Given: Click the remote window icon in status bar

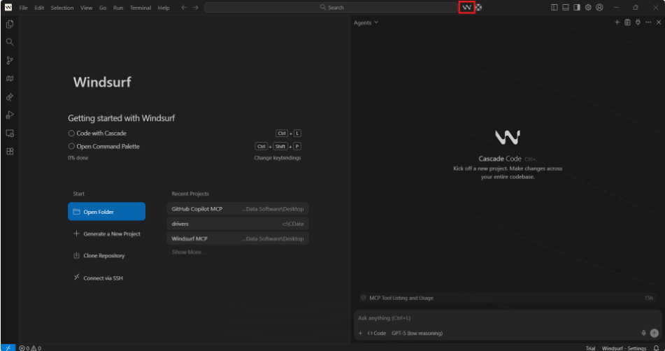Looking at the screenshot, I should pyautogui.click(x=8, y=348).
